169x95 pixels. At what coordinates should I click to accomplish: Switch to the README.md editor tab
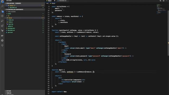[63, 1]
